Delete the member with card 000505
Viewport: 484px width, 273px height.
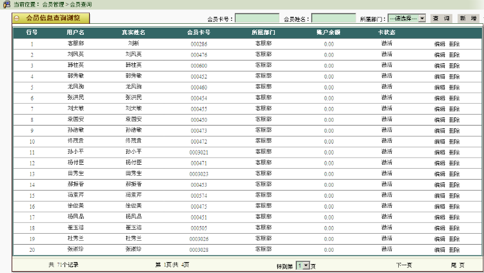[454, 228]
